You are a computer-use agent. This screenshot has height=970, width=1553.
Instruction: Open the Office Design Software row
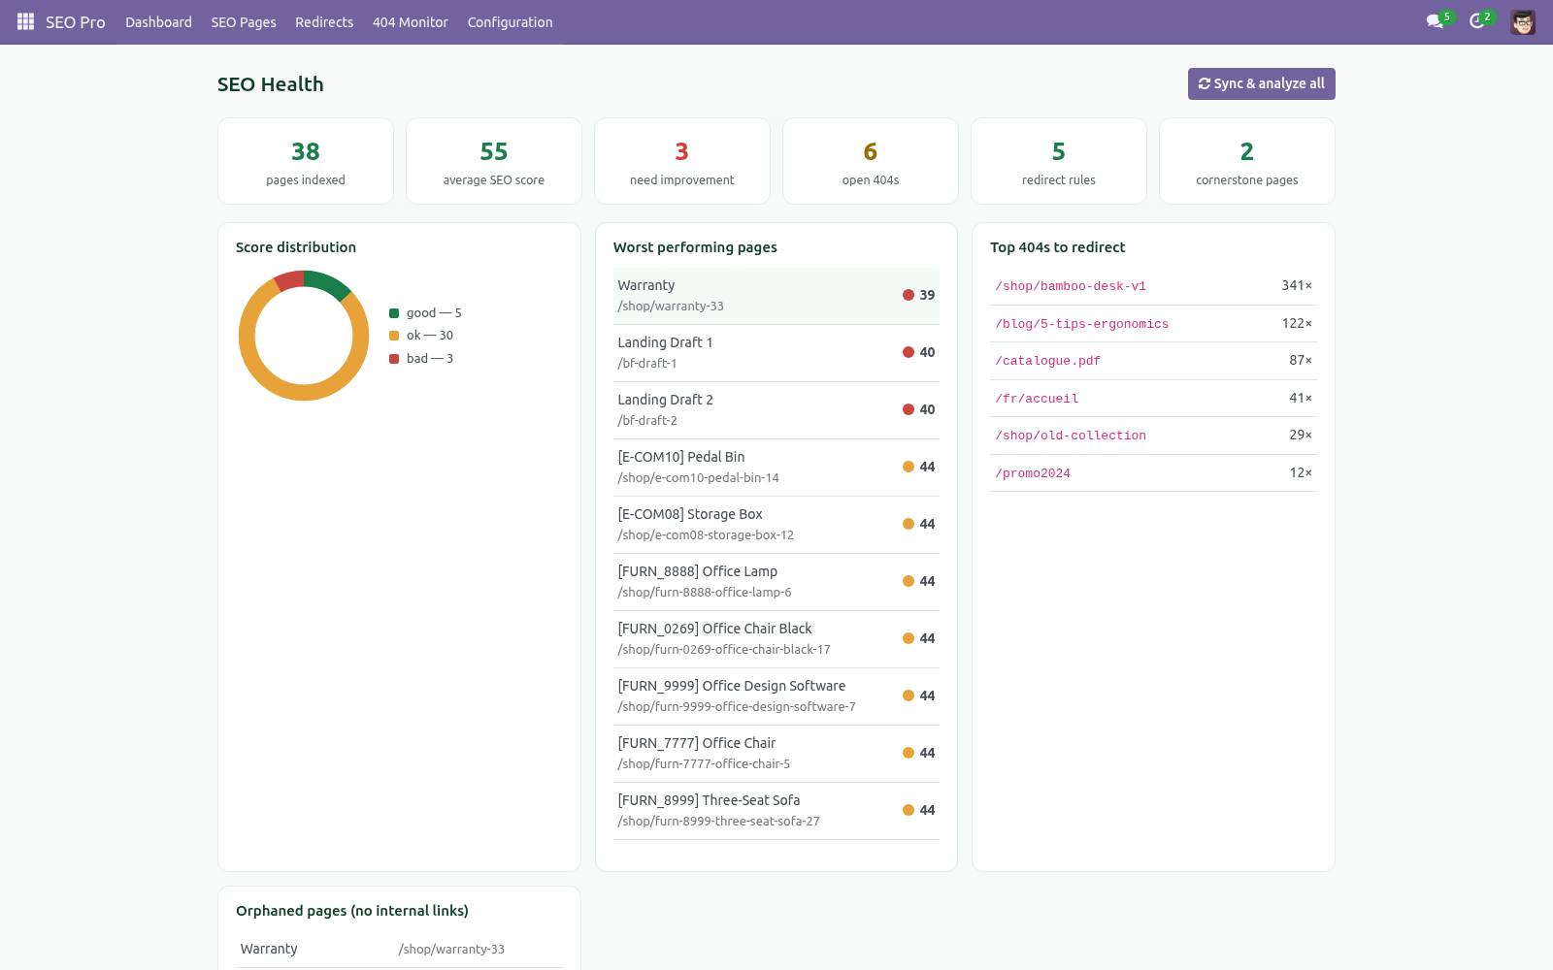tap(776, 696)
